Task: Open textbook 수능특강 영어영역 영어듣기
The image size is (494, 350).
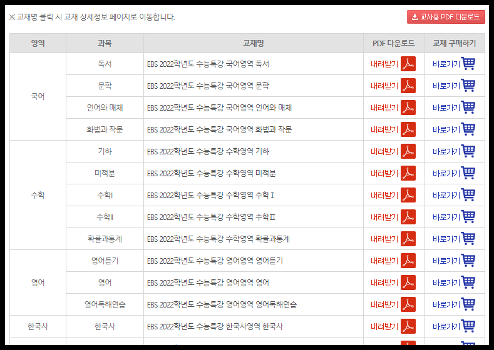Action: click(215, 261)
